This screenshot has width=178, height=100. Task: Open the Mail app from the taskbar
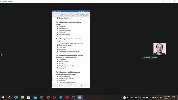35,97
